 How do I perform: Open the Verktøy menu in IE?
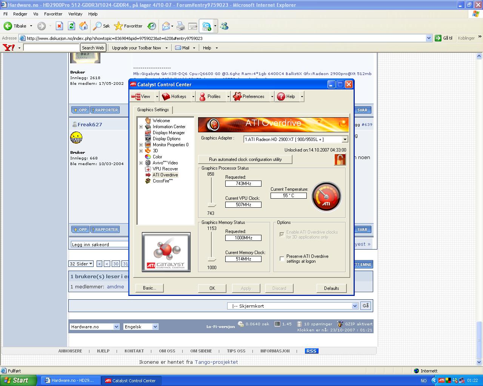pyautogui.click(x=75, y=14)
